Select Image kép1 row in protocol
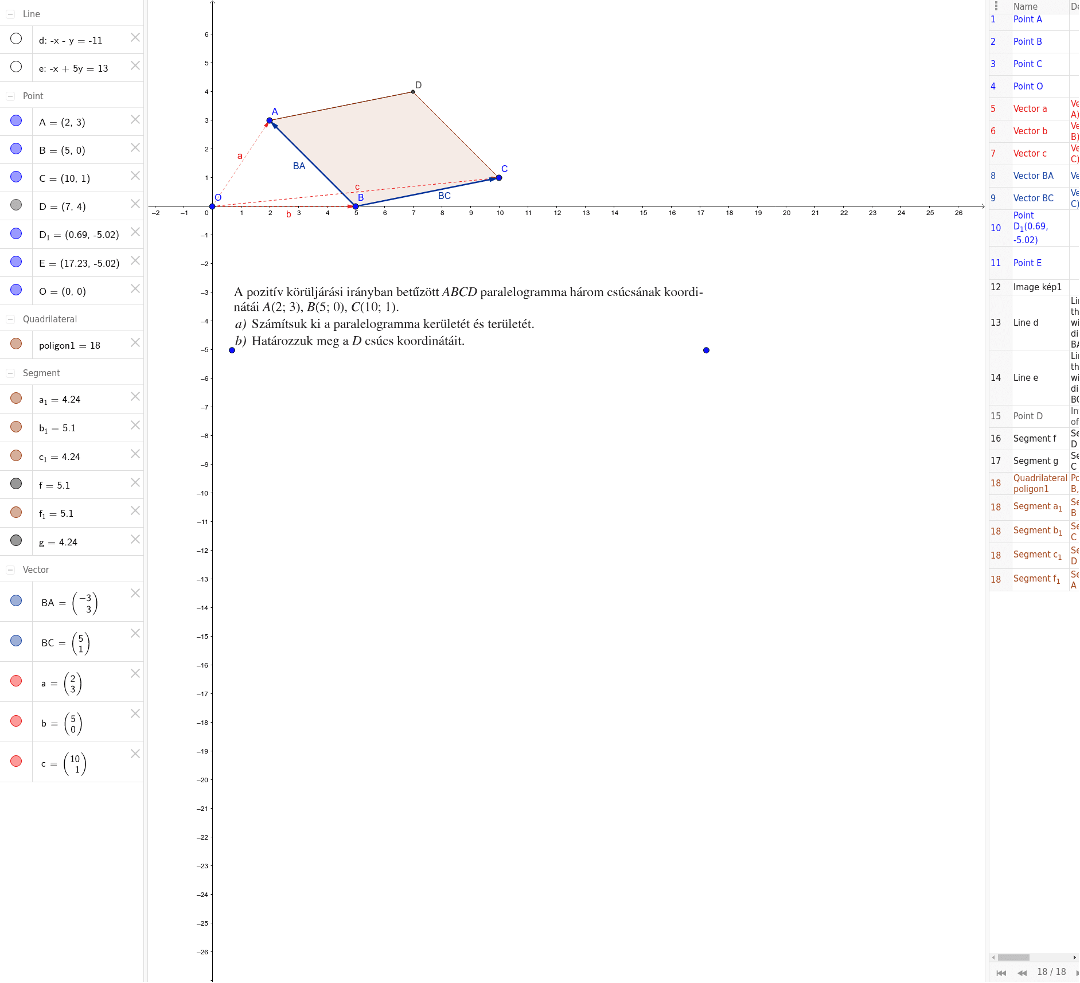This screenshot has height=983, width=1080. tap(1034, 287)
